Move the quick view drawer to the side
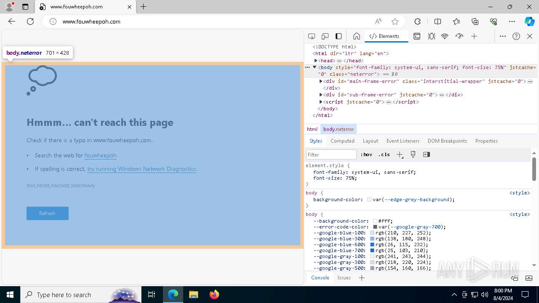 click(515, 278)
